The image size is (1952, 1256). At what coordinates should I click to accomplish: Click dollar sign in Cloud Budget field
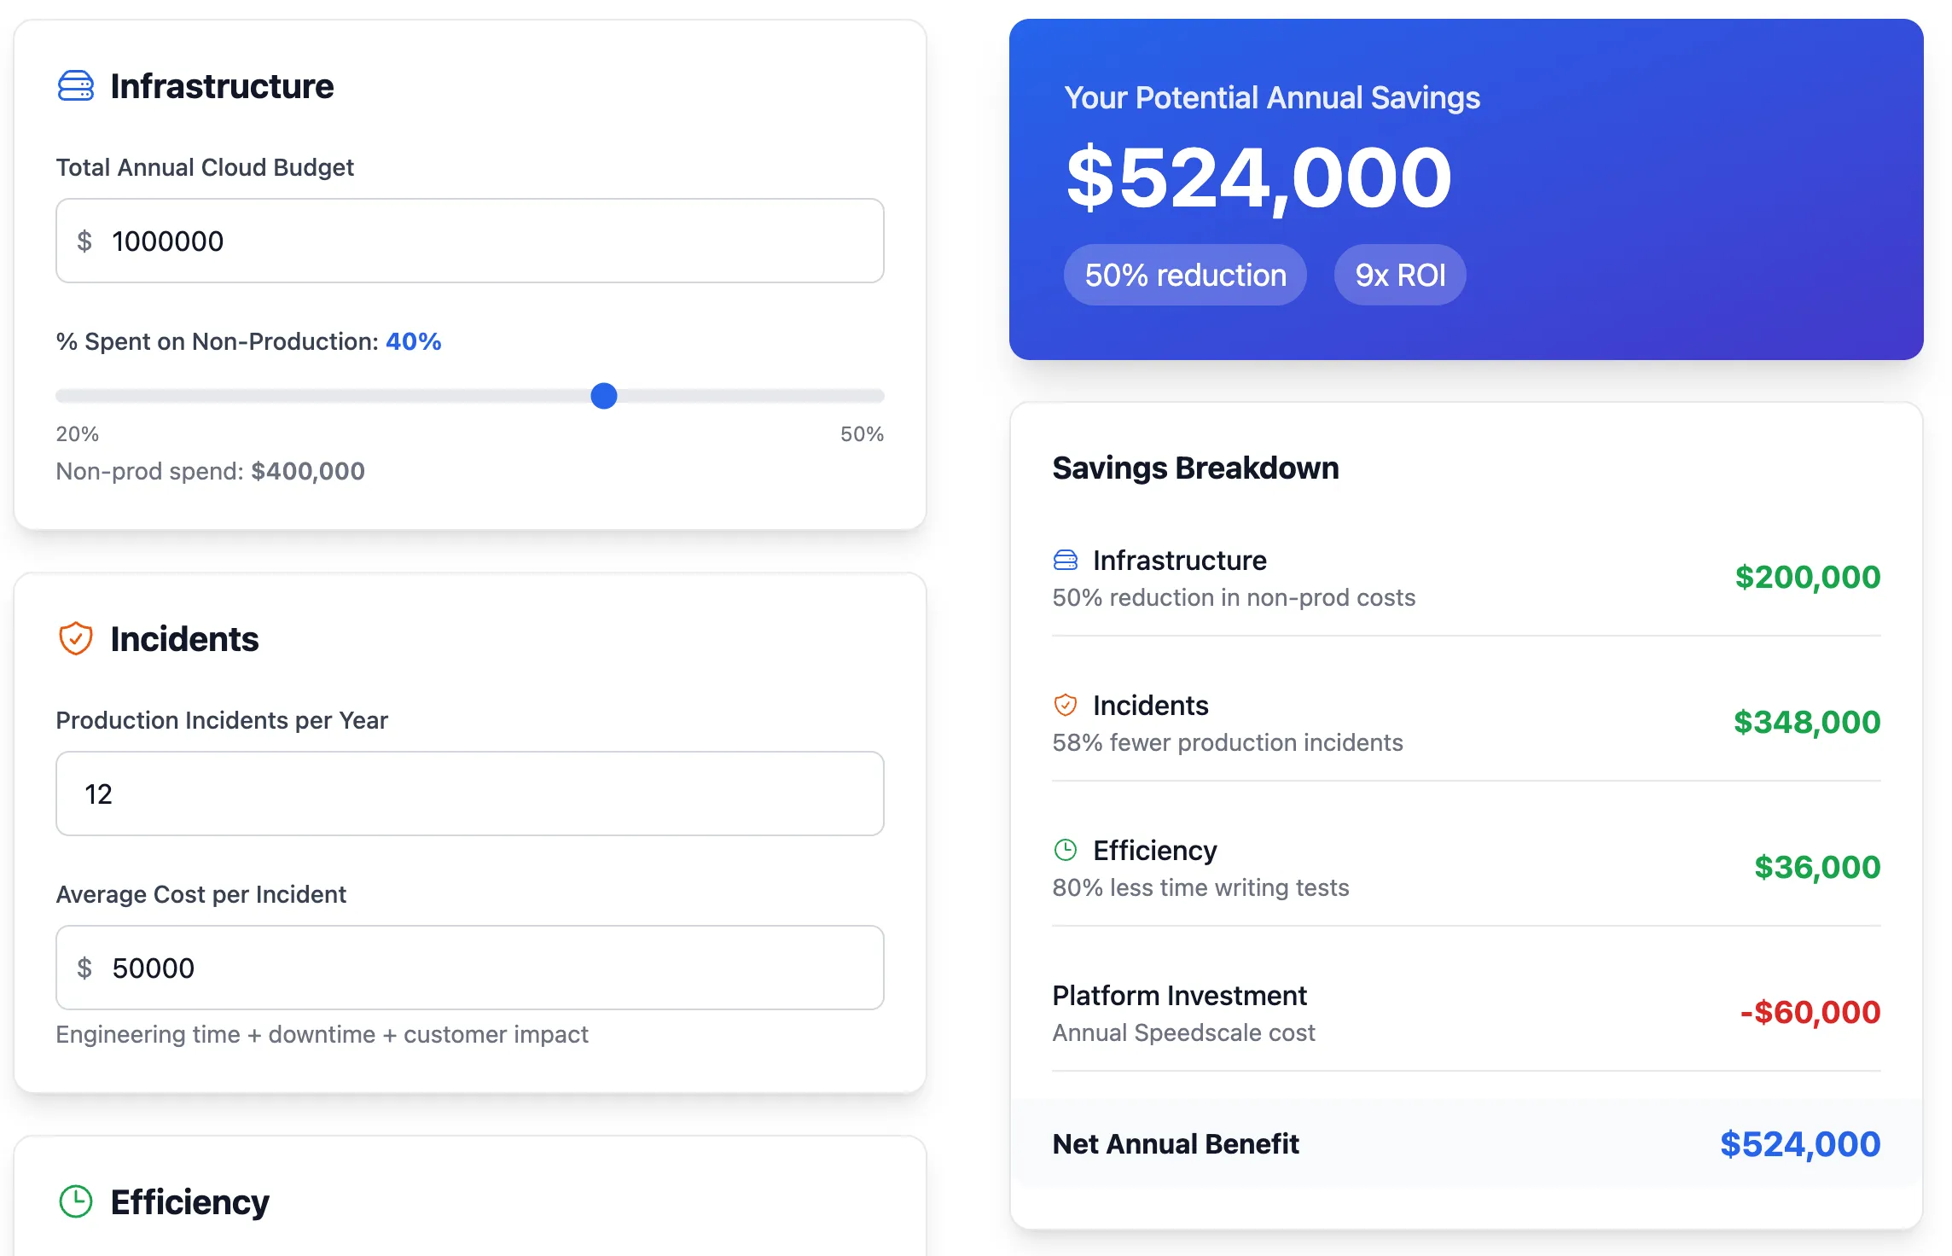coord(84,241)
